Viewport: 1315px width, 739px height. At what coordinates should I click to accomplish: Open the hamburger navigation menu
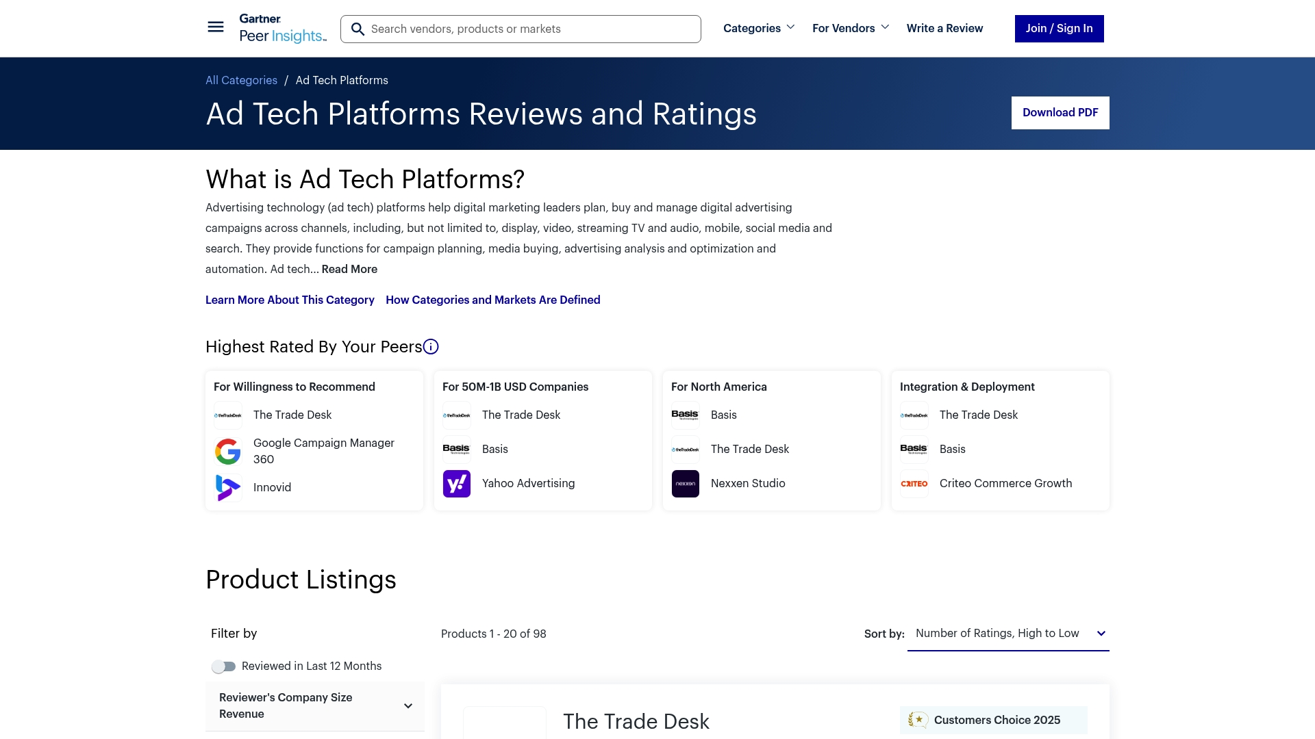click(x=216, y=27)
